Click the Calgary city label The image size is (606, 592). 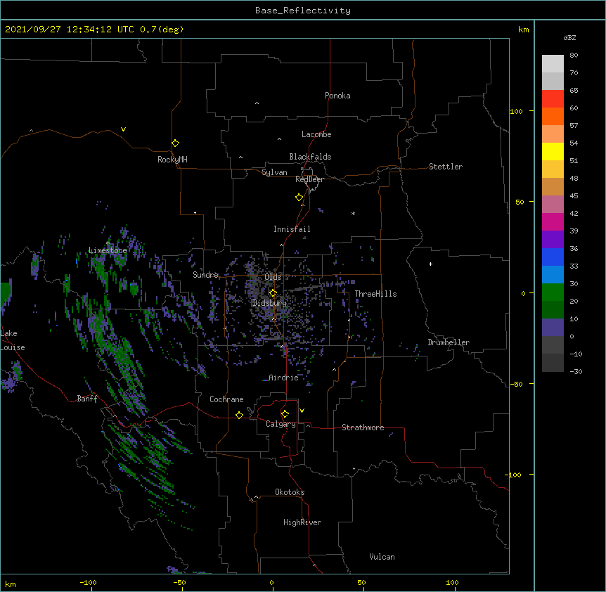click(281, 424)
